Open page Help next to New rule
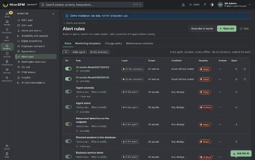Image resolution: width=255 pixels, height=160 pixels. click(x=244, y=28)
